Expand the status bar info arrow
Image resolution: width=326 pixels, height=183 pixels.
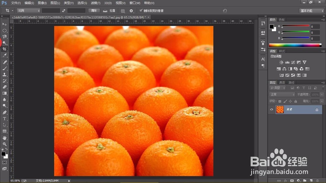pos(69,181)
